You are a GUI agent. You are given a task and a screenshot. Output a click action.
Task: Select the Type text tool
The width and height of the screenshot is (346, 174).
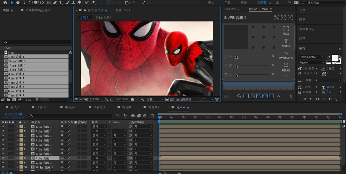61,3
